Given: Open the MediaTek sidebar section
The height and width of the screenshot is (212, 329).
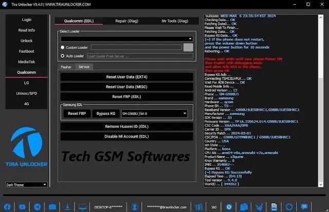Looking at the screenshot, I should coord(26,62).
